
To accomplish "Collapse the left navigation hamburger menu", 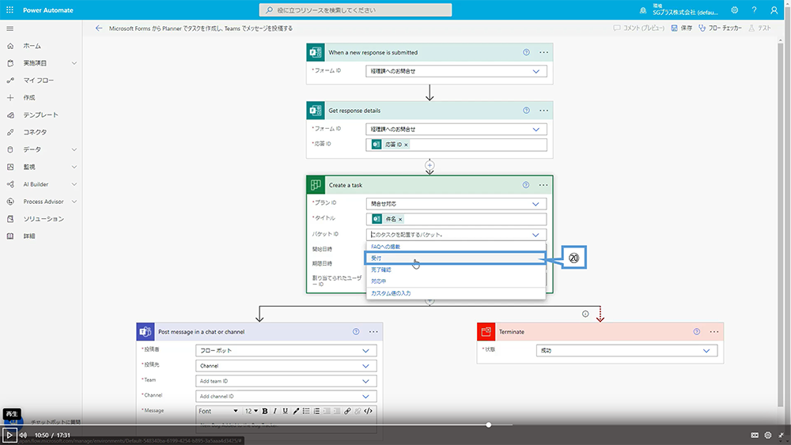I will [x=9, y=28].
